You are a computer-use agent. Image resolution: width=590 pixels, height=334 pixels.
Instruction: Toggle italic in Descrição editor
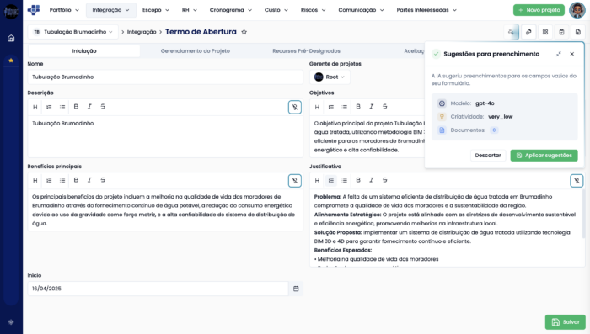(x=89, y=107)
